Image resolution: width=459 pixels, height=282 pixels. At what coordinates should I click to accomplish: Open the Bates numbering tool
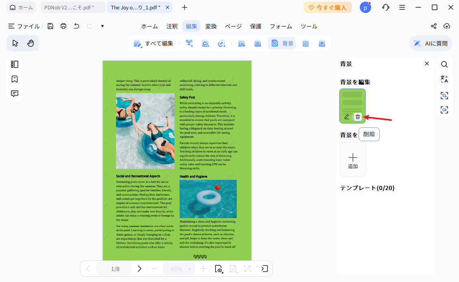(322, 43)
